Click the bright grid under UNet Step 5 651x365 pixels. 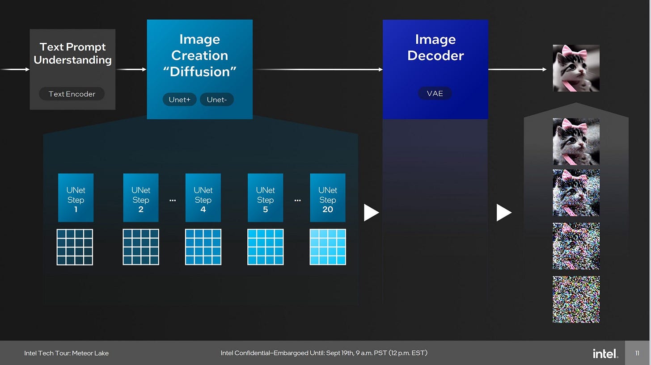click(266, 247)
